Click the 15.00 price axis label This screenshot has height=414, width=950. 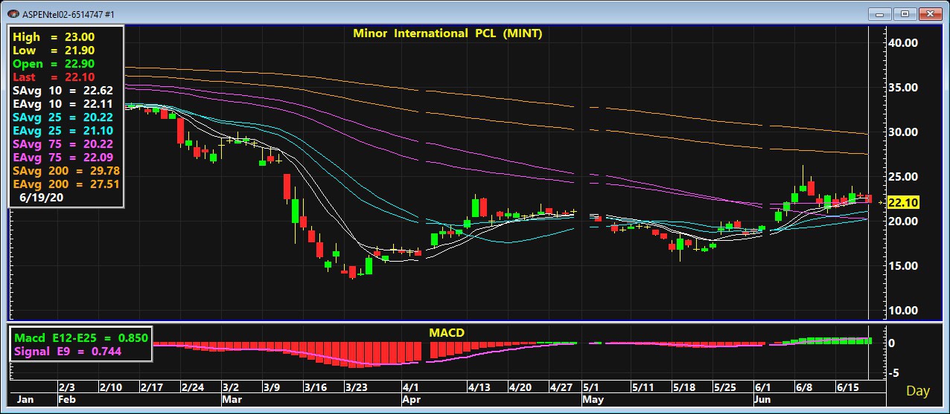[902, 266]
